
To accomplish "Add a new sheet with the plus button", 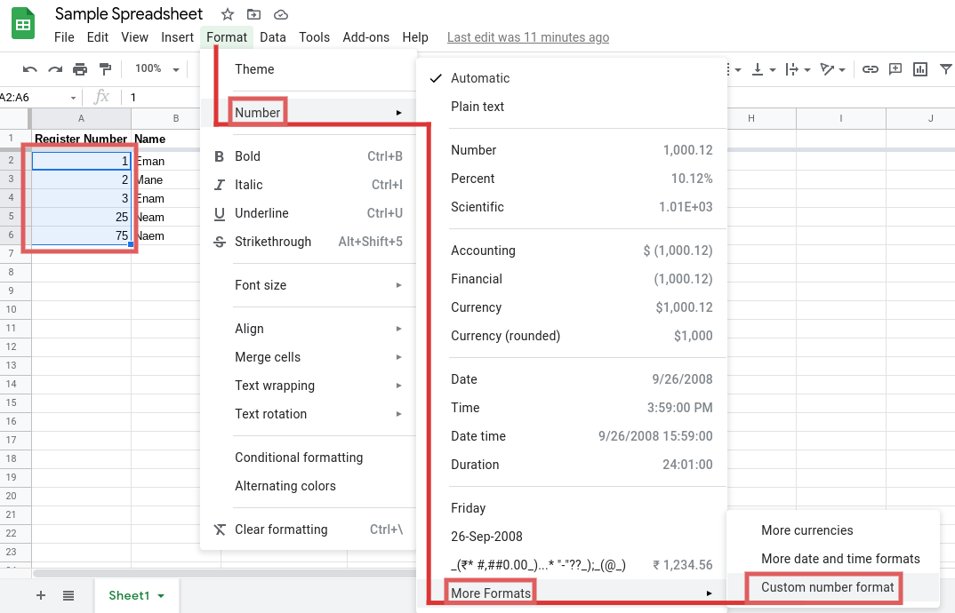I will pyautogui.click(x=41, y=596).
